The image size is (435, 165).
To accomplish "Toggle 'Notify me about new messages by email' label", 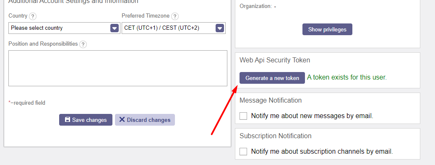I will [x=312, y=116].
